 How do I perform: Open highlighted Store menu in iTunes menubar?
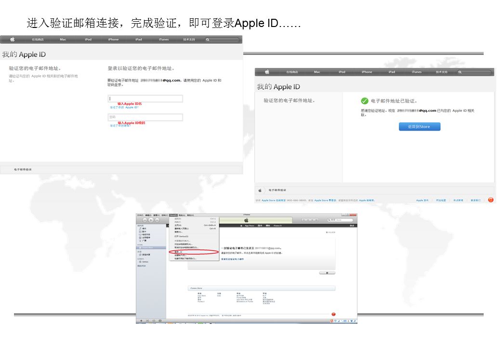point(173,215)
